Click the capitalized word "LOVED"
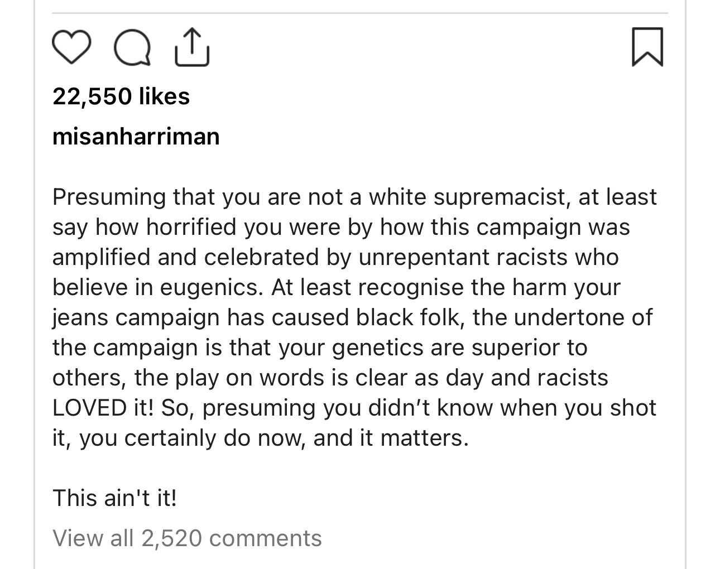This screenshot has height=569, width=720. [x=89, y=408]
